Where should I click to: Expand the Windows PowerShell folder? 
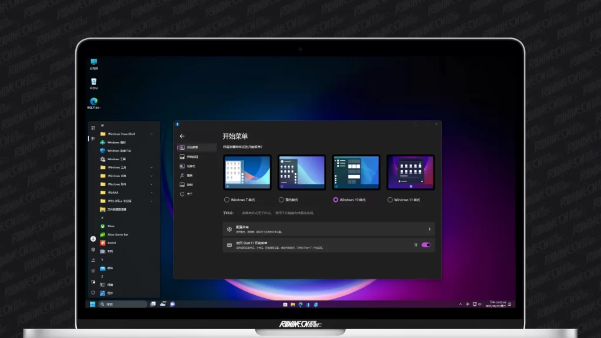pyautogui.click(x=121, y=134)
